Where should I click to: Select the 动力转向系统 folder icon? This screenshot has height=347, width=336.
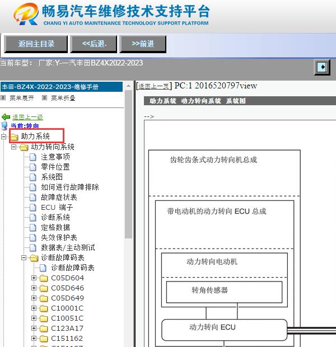(24, 147)
